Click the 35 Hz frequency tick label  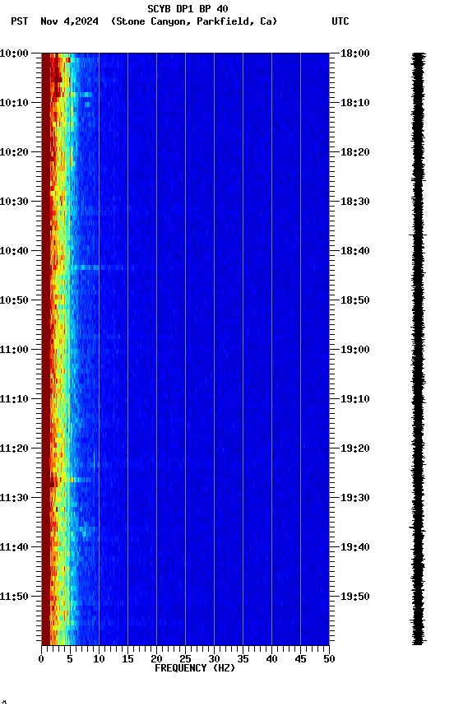243,659
